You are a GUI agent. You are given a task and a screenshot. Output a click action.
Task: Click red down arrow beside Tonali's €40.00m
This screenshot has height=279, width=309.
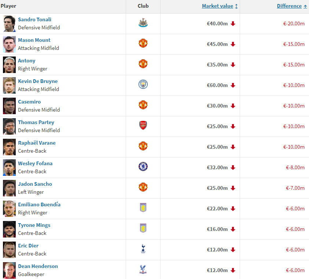point(233,23)
